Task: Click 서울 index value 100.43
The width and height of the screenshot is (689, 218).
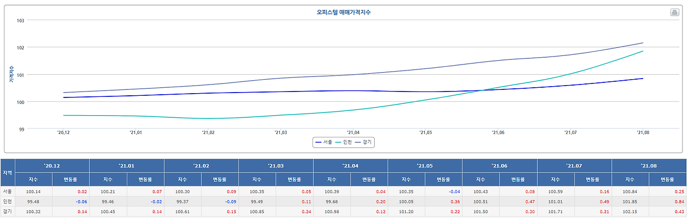Action: tap(481, 191)
